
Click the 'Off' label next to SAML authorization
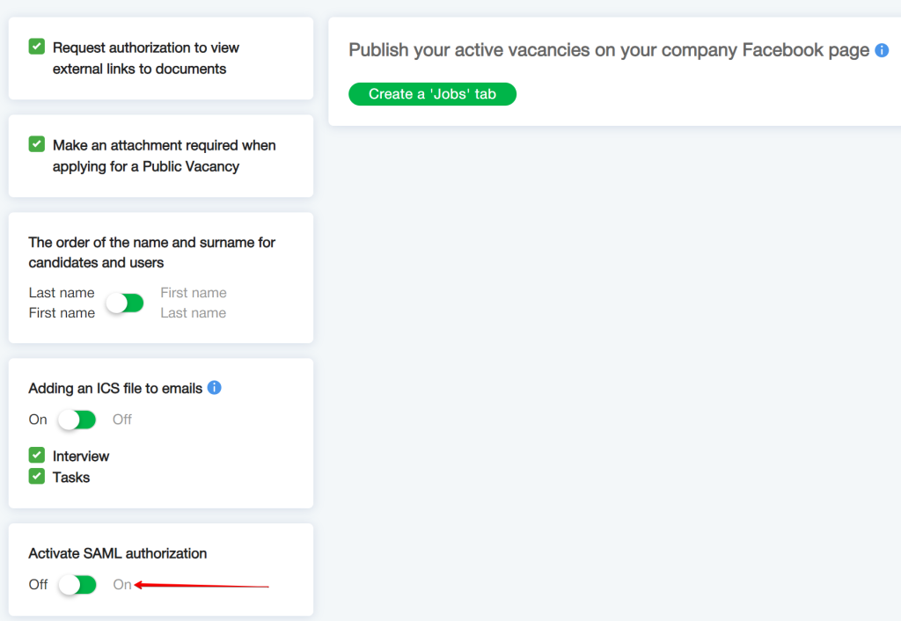tap(38, 584)
